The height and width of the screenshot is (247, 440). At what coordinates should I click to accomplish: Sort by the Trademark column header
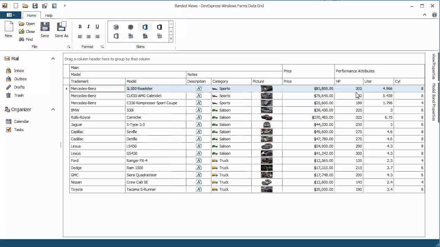pyautogui.click(x=97, y=81)
